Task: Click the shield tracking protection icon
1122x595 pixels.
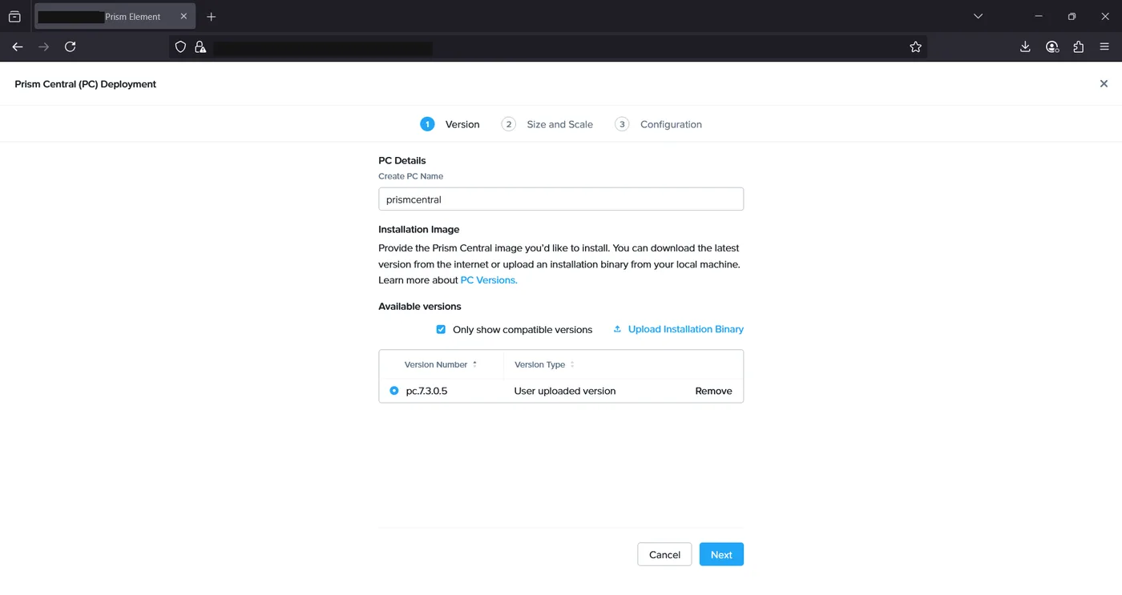Action: [x=180, y=47]
